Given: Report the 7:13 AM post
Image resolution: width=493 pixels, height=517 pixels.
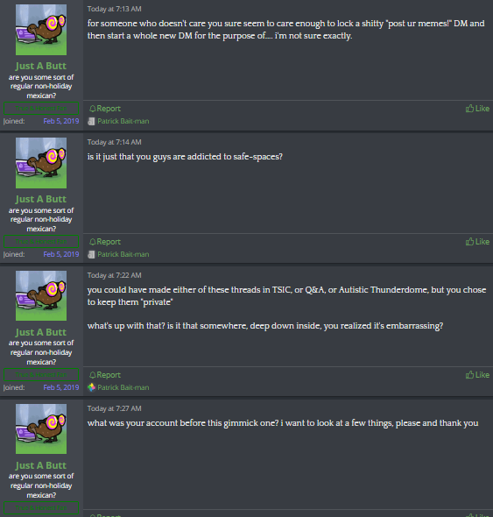Looking at the screenshot, I should click(105, 109).
